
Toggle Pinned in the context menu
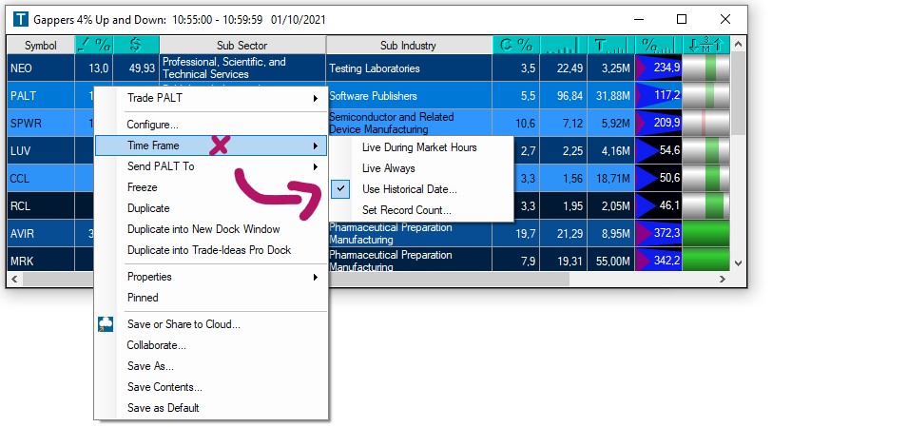point(143,298)
